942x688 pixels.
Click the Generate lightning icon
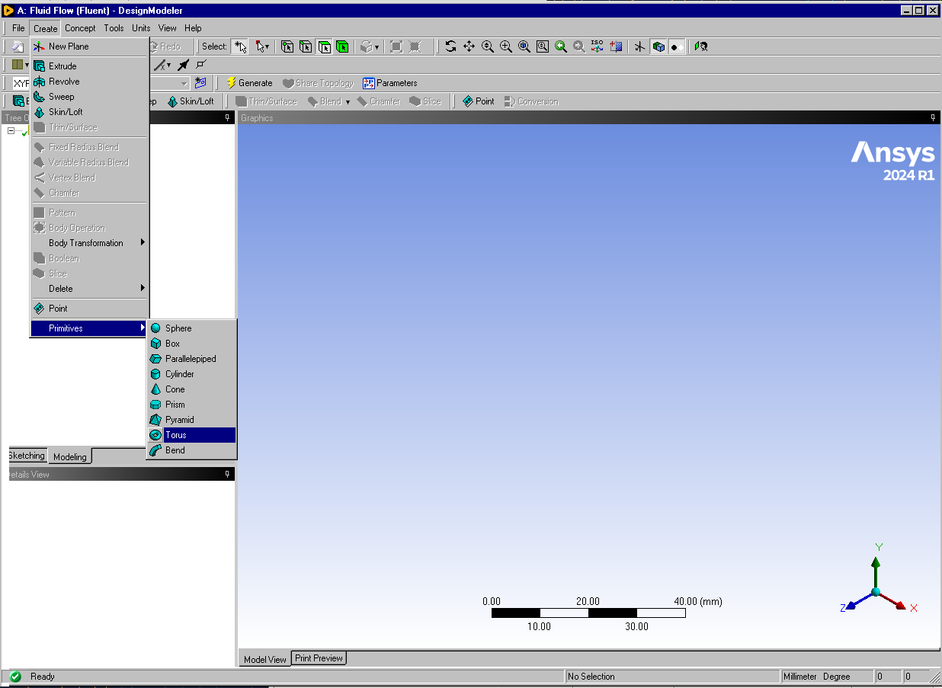pyautogui.click(x=231, y=83)
